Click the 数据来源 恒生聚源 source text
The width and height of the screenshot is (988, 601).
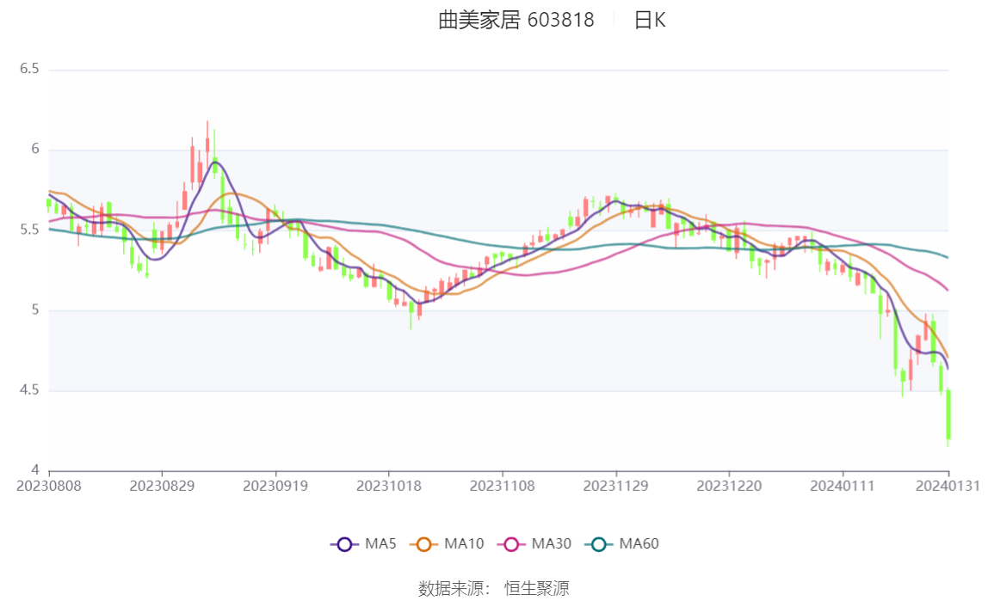tap(494, 588)
